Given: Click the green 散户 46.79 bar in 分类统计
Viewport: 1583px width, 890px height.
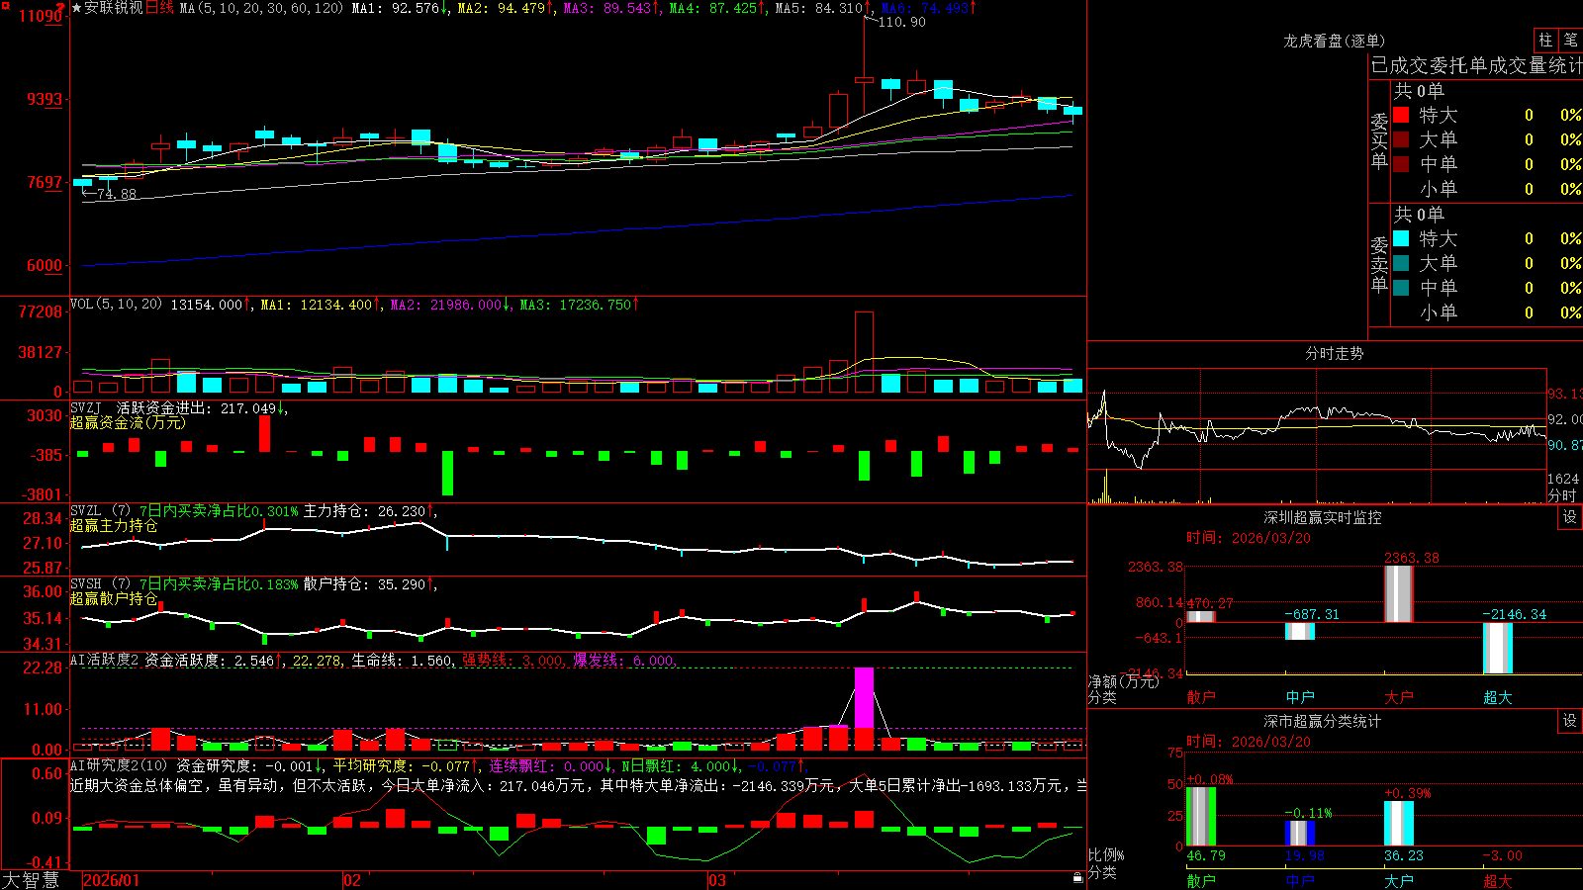Looking at the screenshot, I should 1201,817.
